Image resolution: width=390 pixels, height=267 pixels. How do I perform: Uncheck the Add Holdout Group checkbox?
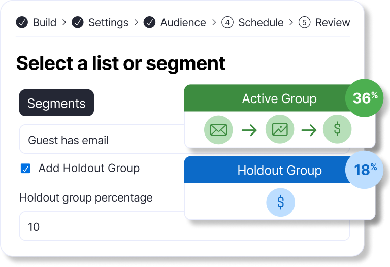point(25,169)
